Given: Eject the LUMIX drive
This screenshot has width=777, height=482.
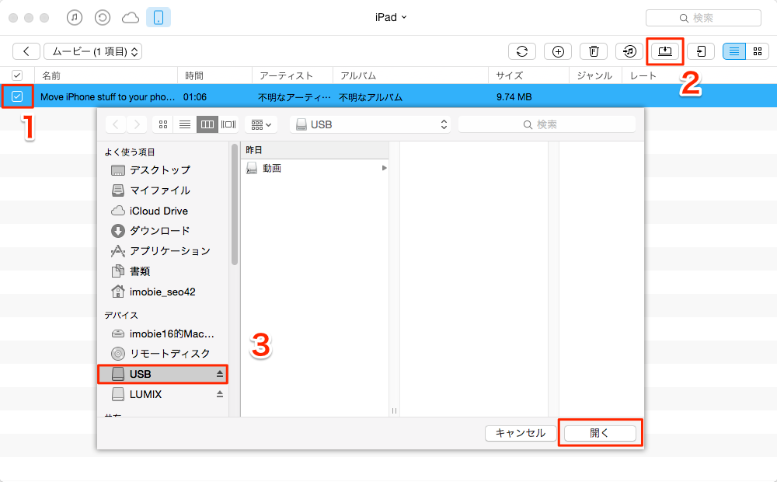Looking at the screenshot, I should tap(220, 395).
